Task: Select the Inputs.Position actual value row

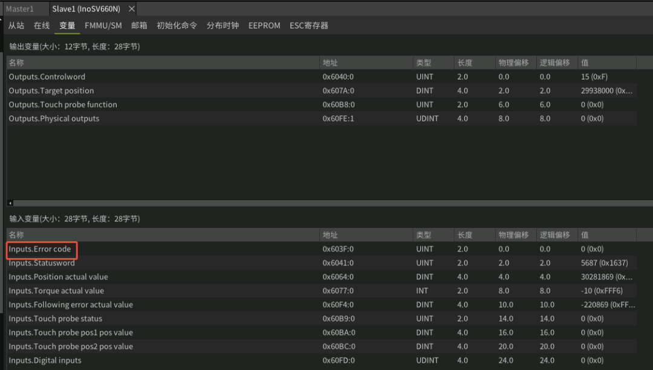Action: pos(322,277)
